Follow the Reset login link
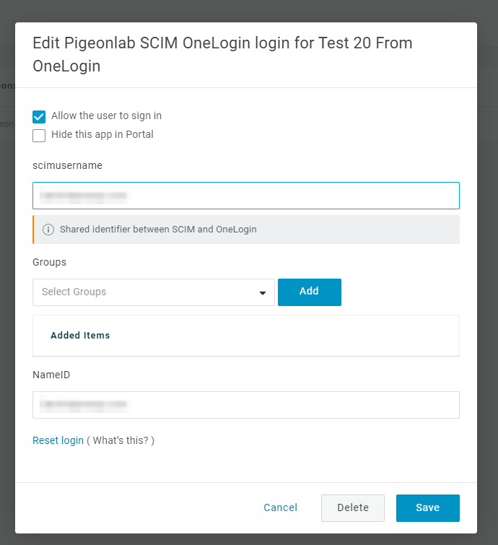Viewport: 498px width, 545px height. coord(58,440)
